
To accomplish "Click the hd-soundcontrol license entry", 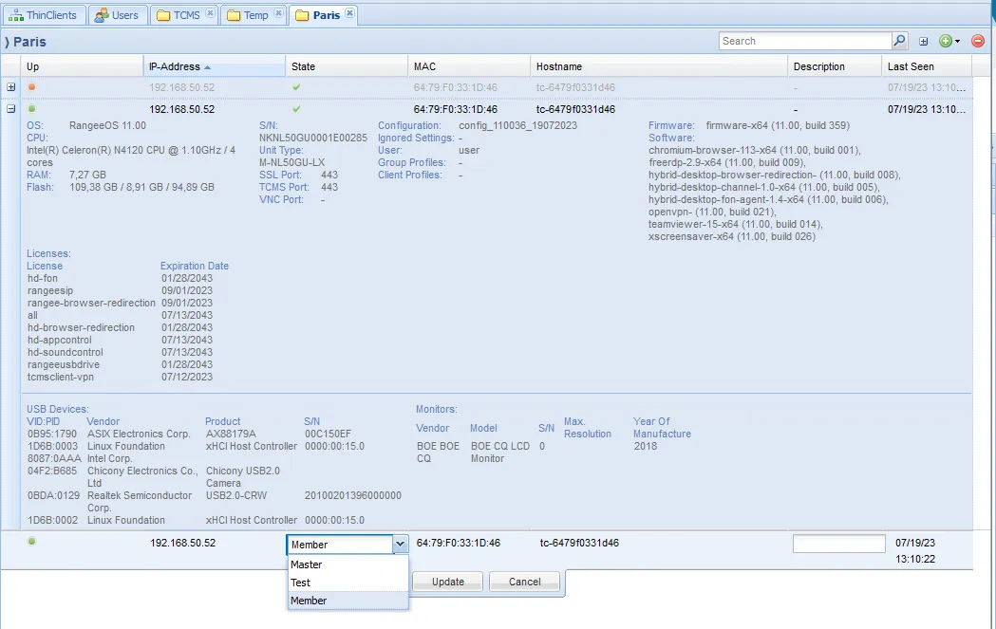I will tap(65, 352).
